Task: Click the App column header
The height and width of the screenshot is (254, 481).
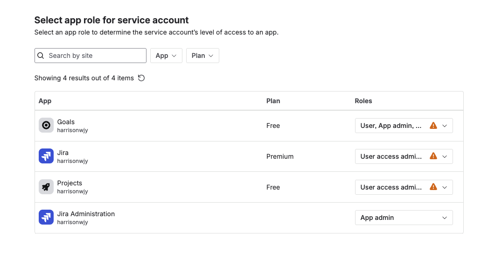Action: coord(45,101)
